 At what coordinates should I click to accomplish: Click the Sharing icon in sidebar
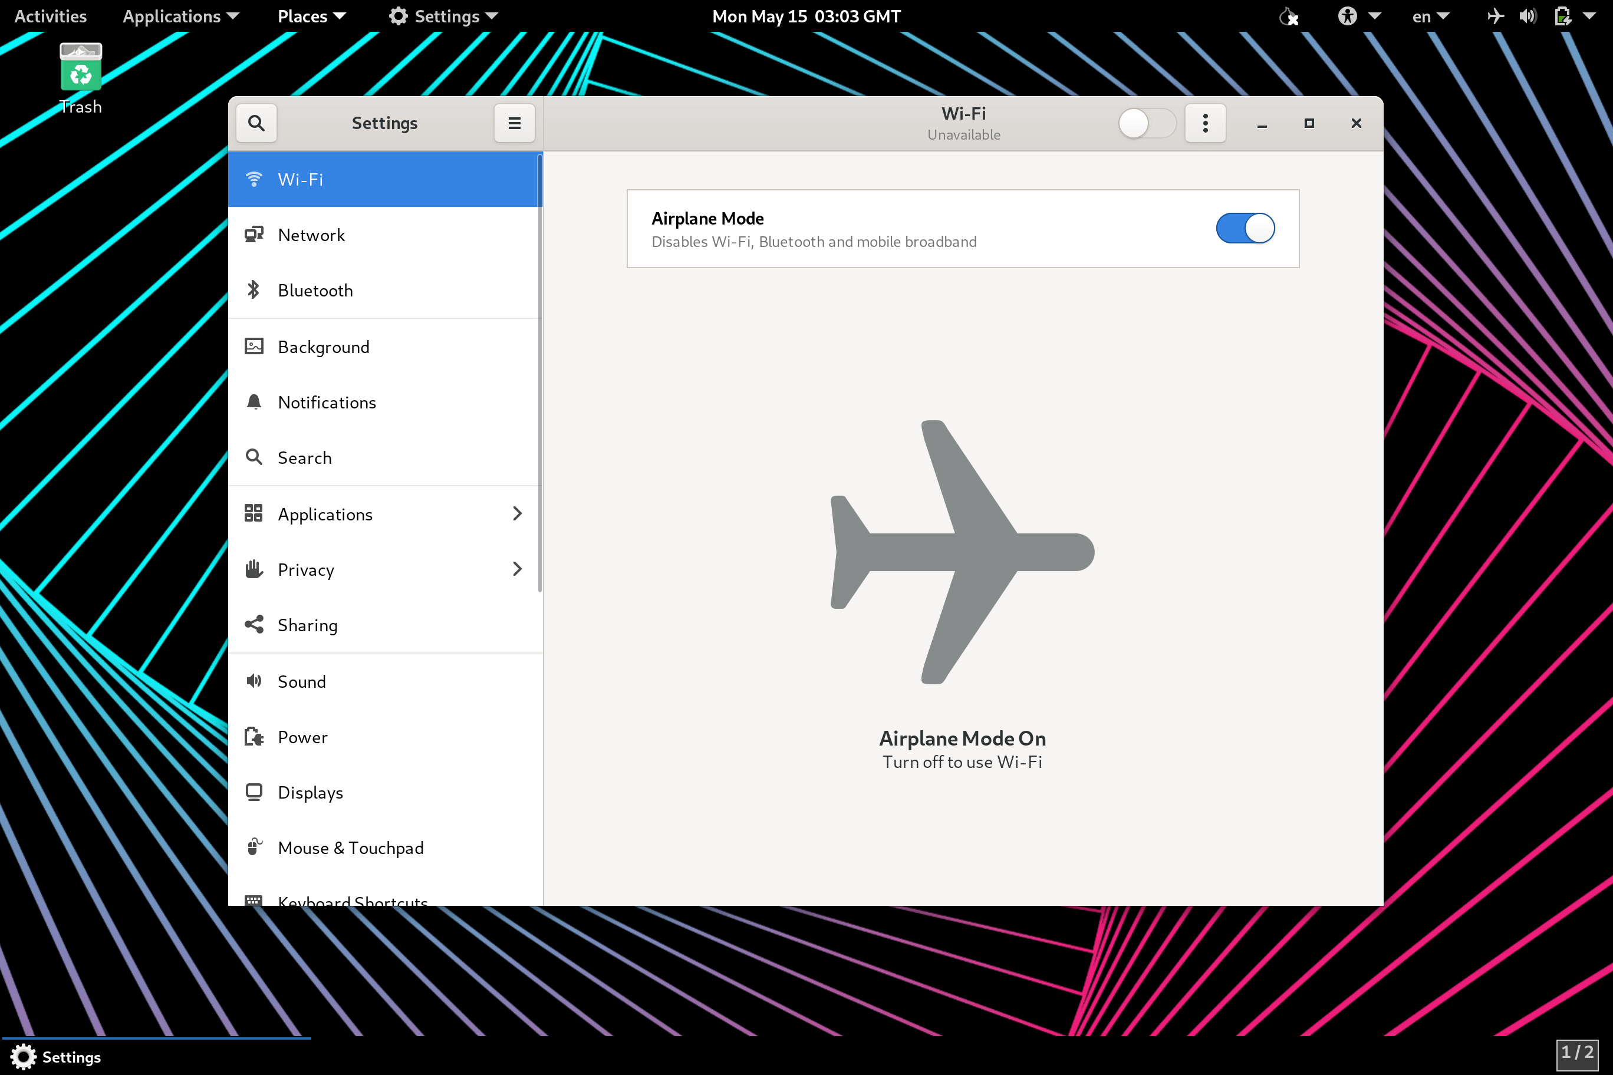click(x=254, y=625)
